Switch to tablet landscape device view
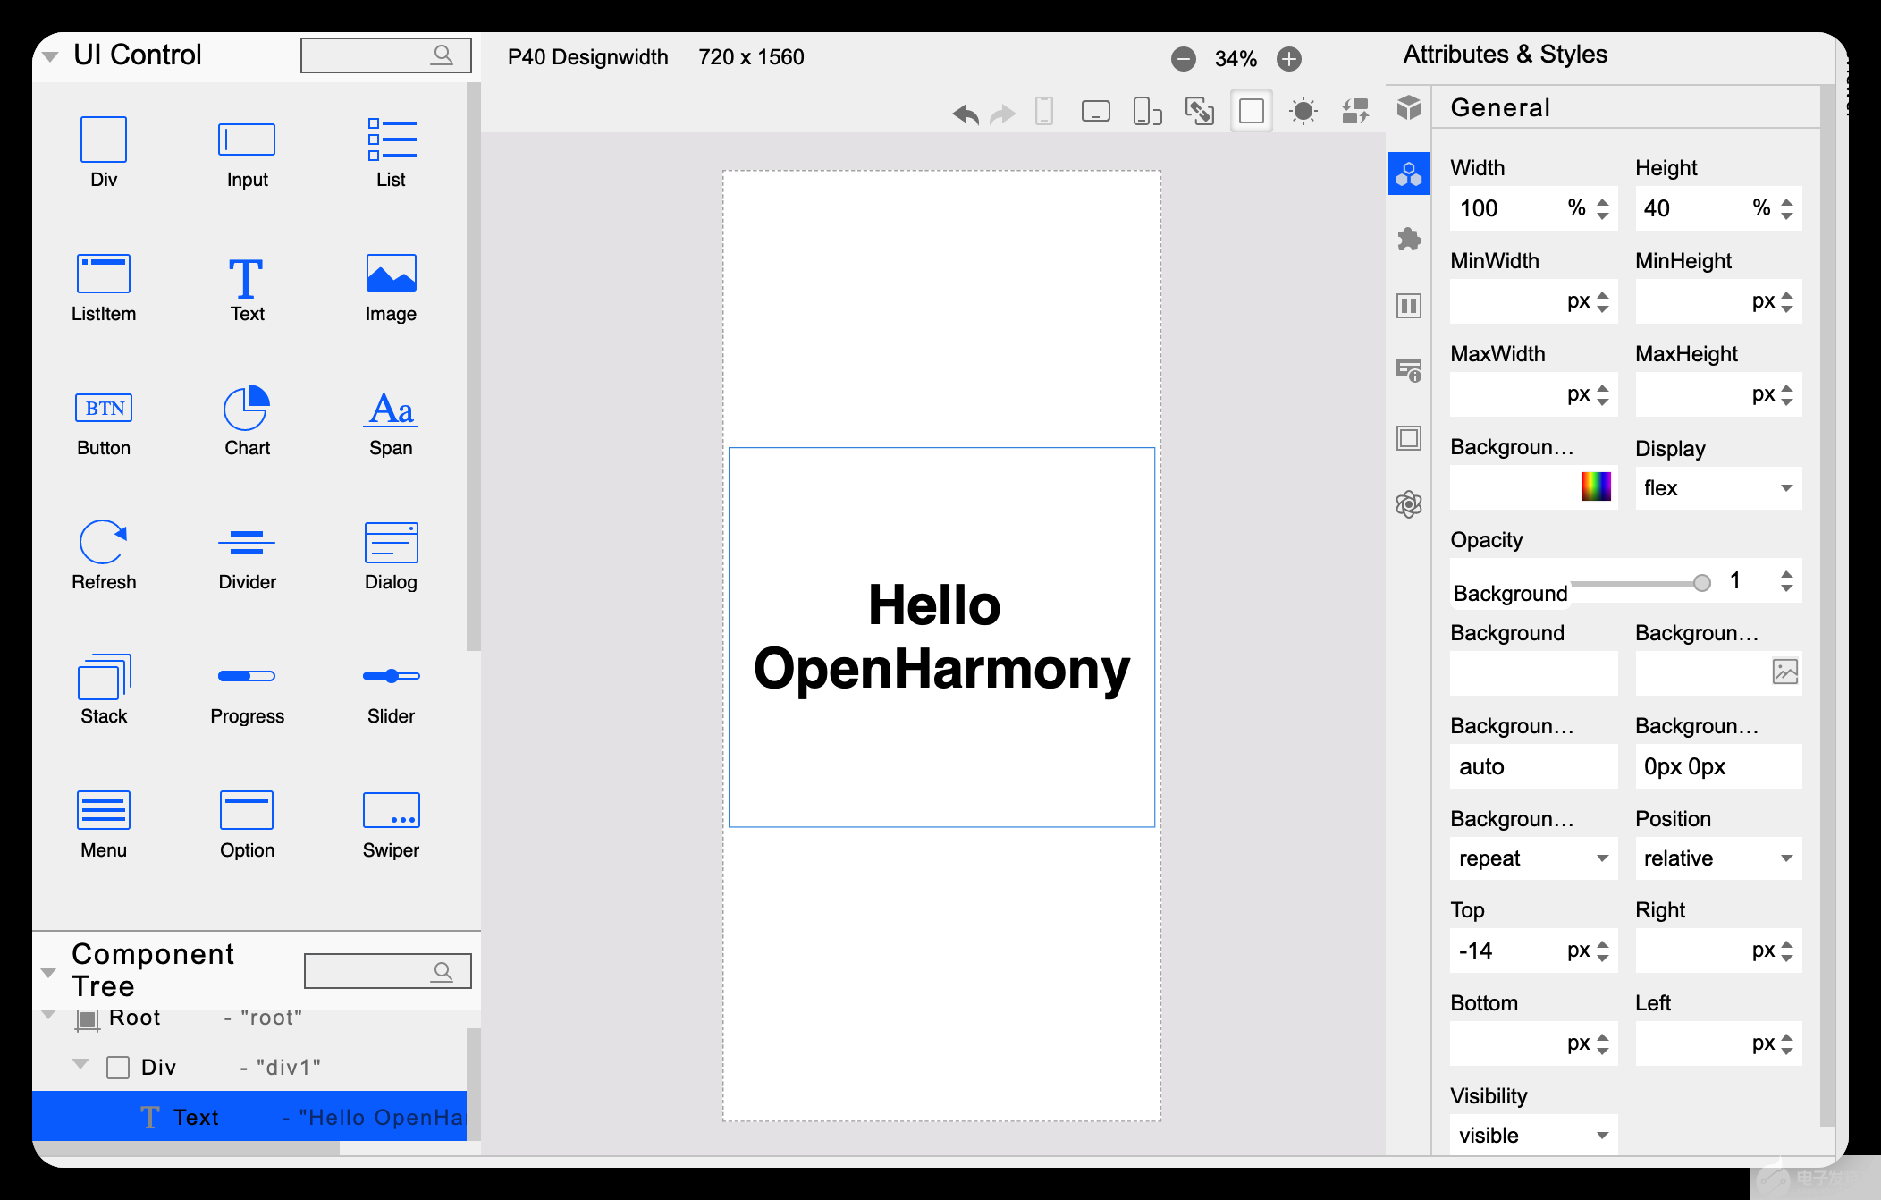Viewport: 1881px width, 1200px height. (x=1095, y=112)
